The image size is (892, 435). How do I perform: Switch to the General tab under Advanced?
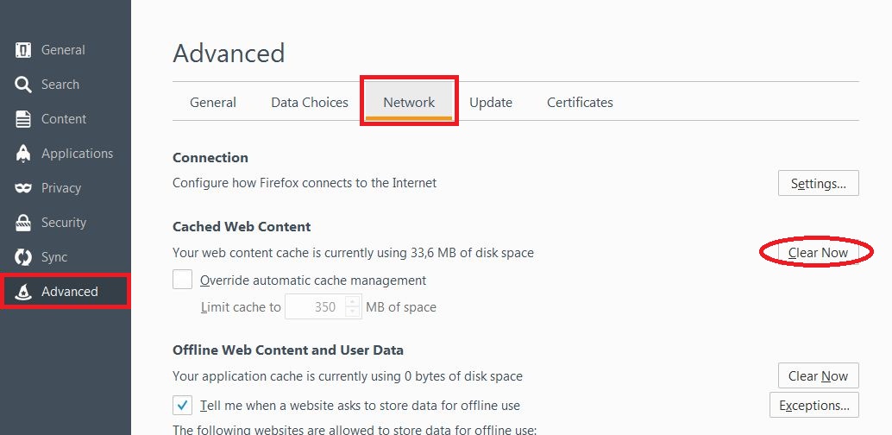pyautogui.click(x=213, y=103)
